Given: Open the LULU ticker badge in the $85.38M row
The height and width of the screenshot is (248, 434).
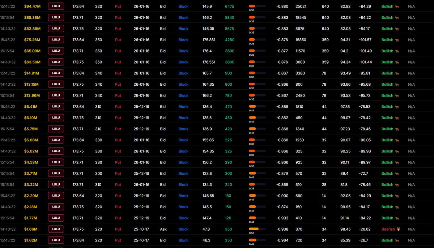Looking at the screenshot, I should click(x=56, y=17).
